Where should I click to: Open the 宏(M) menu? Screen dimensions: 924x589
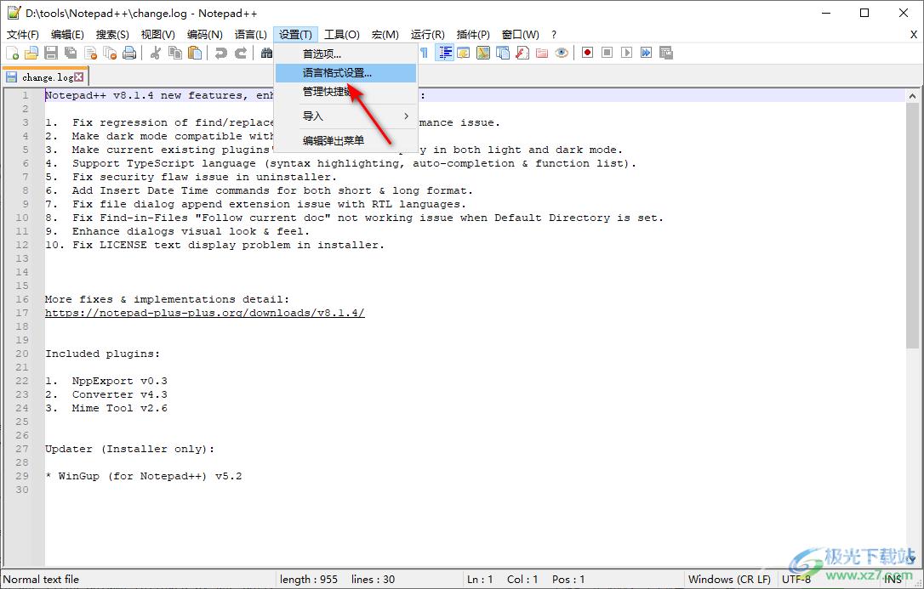coord(385,35)
